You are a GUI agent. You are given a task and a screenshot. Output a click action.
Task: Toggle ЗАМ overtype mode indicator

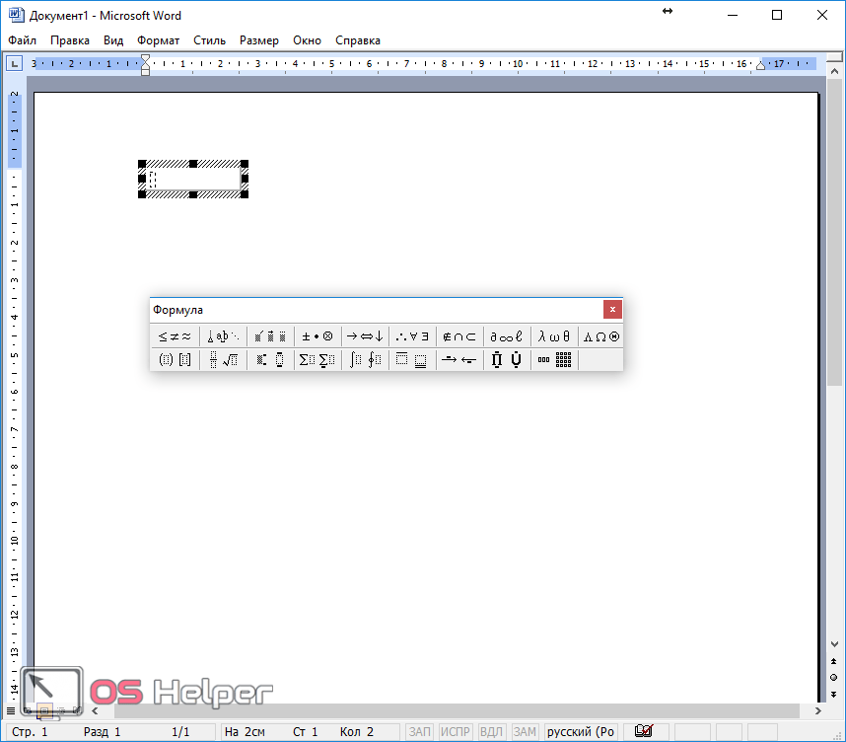click(525, 732)
